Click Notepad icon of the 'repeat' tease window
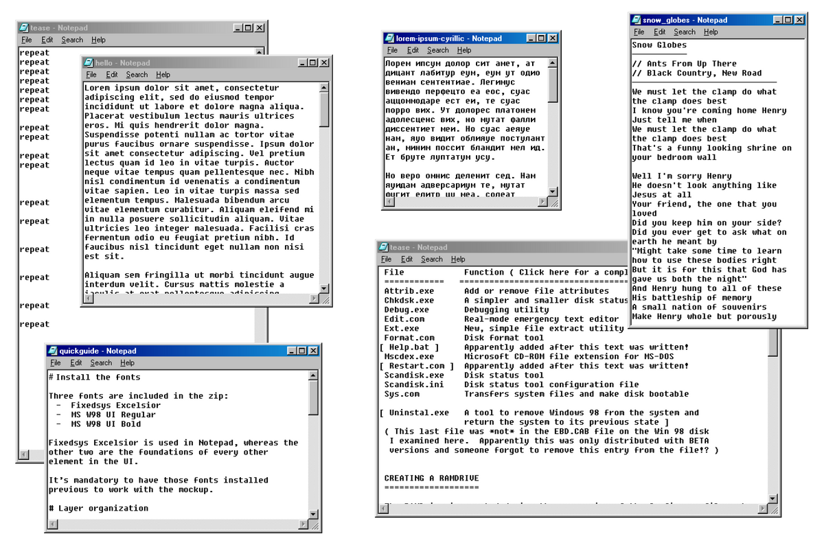The width and height of the screenshot is (824, 556). (x=24, y=28)
